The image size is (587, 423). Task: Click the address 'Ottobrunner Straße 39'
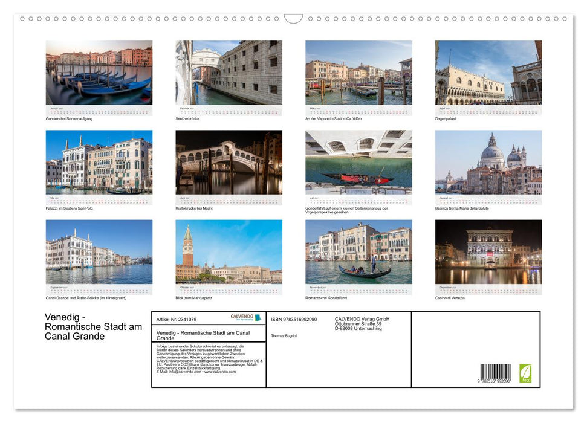click(x=358, y=324)
